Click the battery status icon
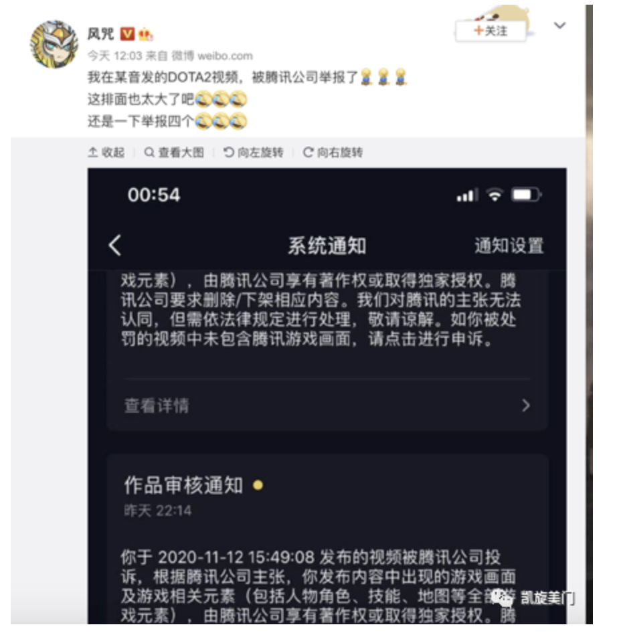Viewport: 621px width, 637px height. click(526, 195)
